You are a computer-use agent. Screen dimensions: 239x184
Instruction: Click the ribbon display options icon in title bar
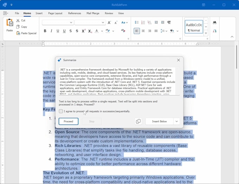tap(204, 5)
